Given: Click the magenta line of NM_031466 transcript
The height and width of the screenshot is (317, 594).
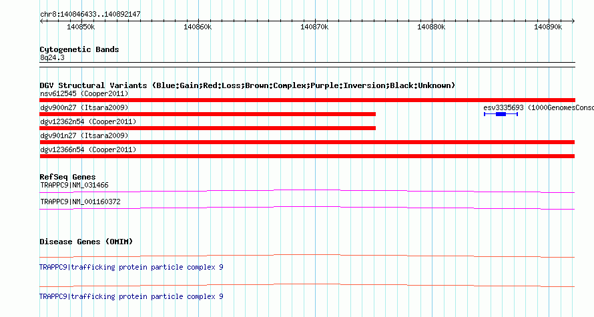Looking at the screenshot, I should click(307, 192).
